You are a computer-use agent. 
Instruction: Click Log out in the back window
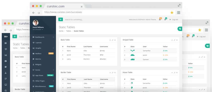(201, 37)
